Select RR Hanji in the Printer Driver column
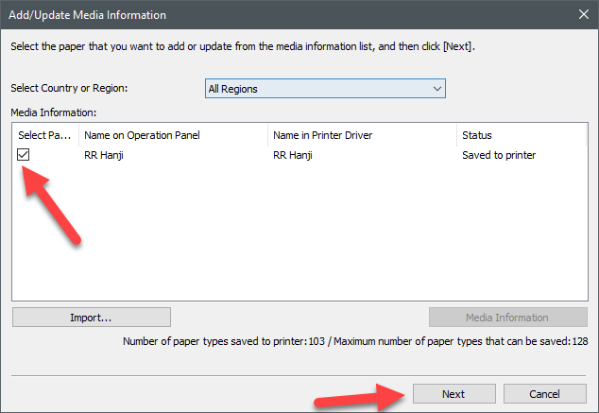599x413 pixels. pyautogui.click(x=292, y=155)
